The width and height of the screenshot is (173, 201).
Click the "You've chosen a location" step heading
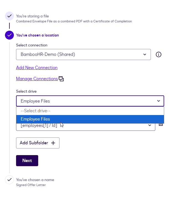[37, 35]
